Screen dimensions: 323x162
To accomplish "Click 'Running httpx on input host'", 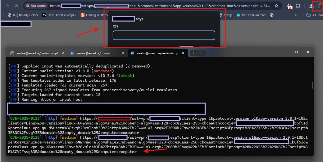I will [52, 99].
